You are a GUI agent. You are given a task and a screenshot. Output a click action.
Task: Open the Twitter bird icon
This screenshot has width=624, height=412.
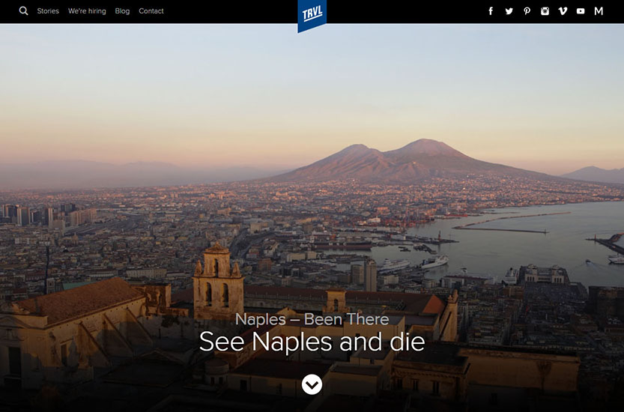509,11
